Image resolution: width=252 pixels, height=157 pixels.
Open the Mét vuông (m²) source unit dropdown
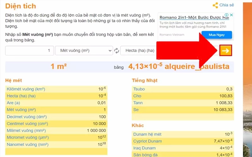pyautogui.click(x=84, y=51)
